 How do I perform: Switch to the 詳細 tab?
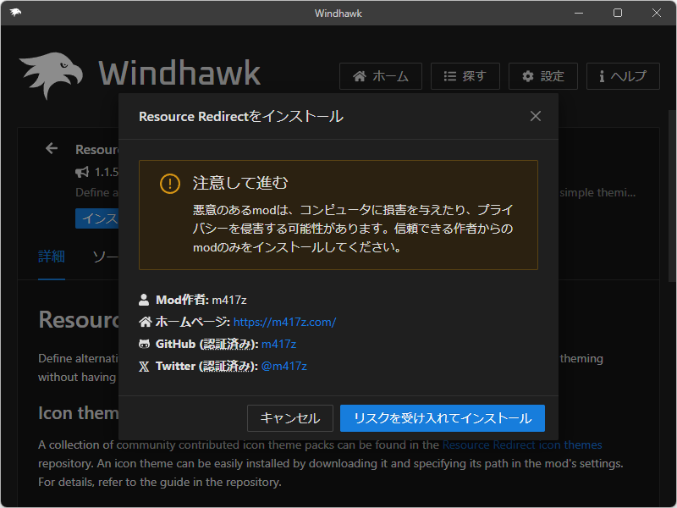click(50, 257)
